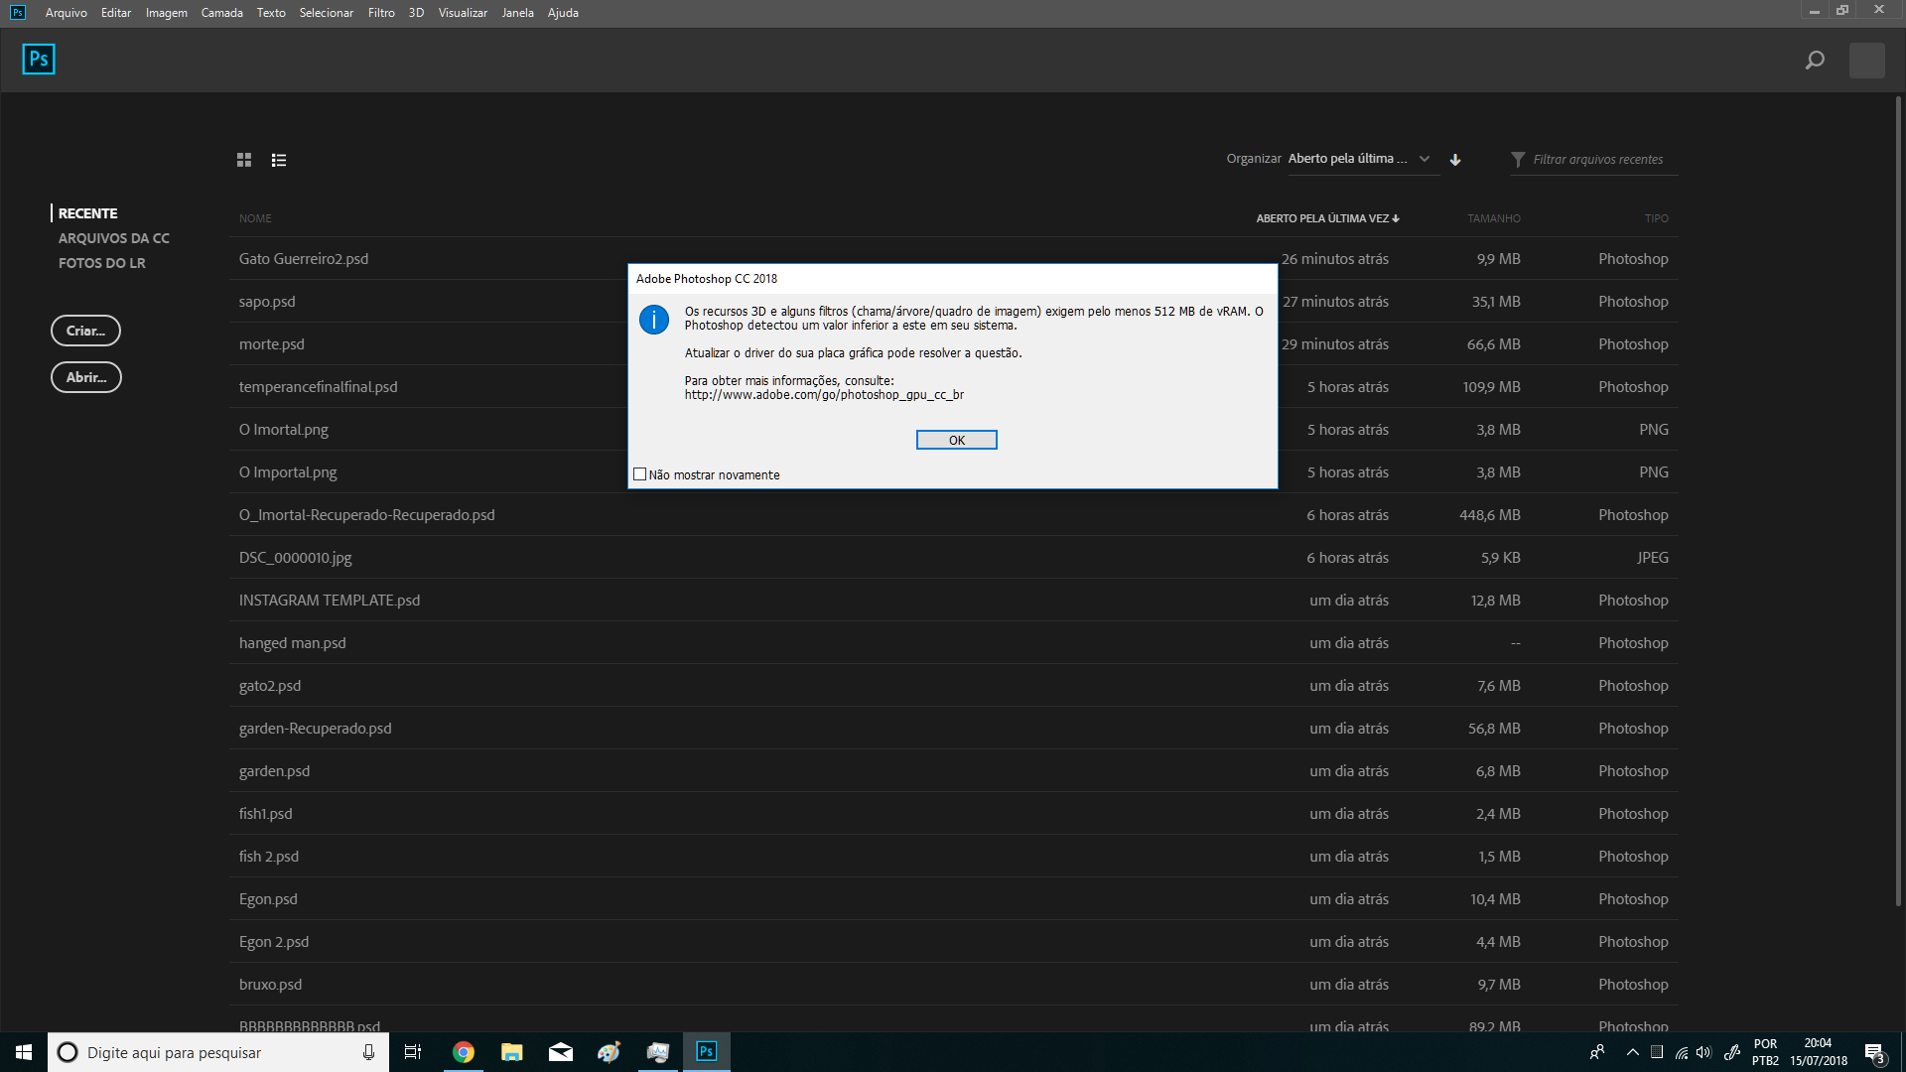The image size is (1906, 1072).
Task: Click the vertical scrollbar of file list
Action: (1898, 501)
